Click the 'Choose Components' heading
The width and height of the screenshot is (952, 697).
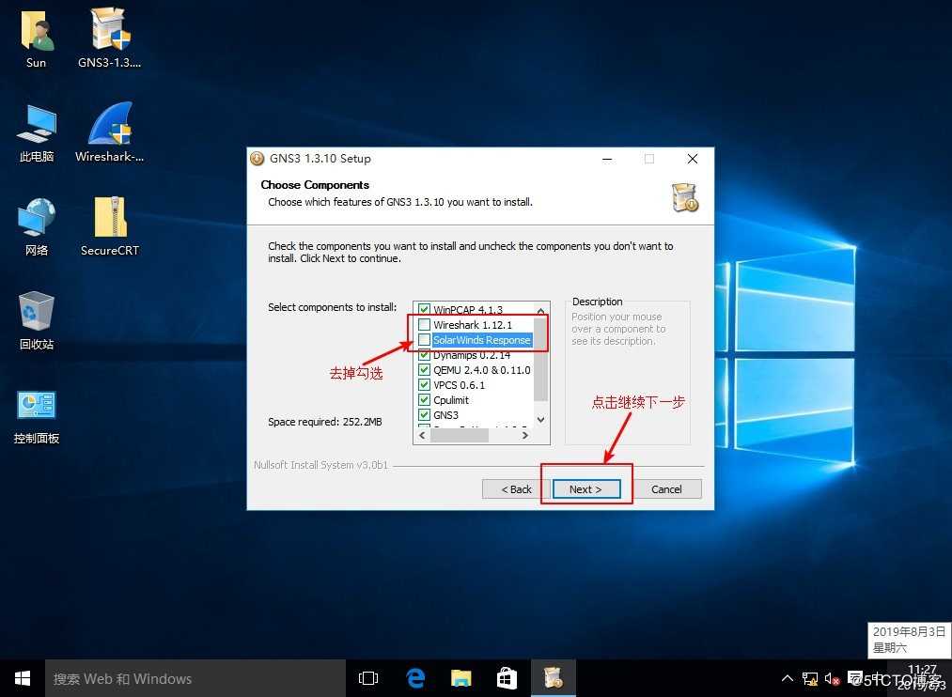pyautogui.click(x=315, y=185)
